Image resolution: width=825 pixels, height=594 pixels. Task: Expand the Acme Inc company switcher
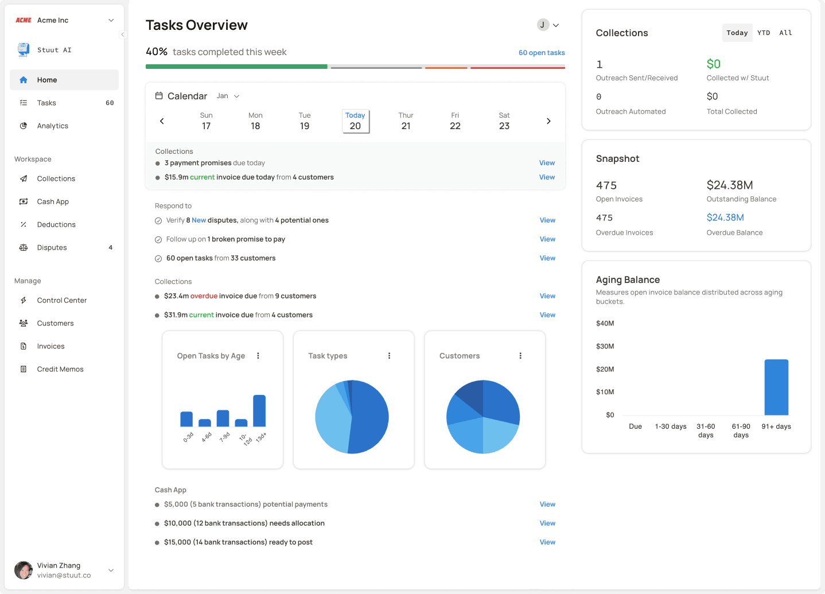point(111,20)
